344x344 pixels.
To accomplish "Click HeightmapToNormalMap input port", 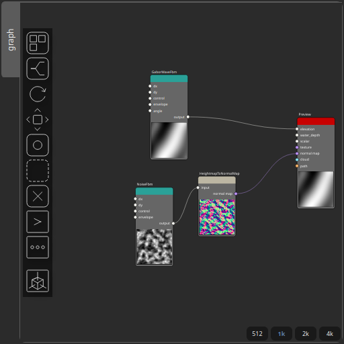I will point(198,187).
